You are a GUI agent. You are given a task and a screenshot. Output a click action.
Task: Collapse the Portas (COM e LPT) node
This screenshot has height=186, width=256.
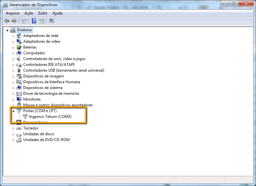13,111
